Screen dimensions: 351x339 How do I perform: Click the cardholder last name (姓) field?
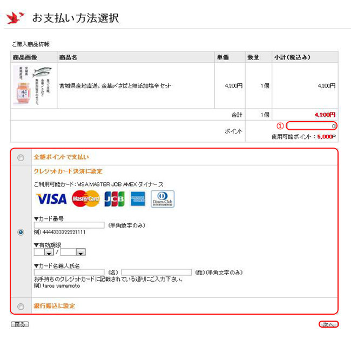[157, 272]
